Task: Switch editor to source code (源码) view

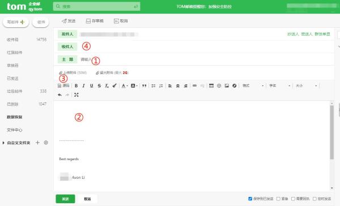Action: [x=63, y=86]
